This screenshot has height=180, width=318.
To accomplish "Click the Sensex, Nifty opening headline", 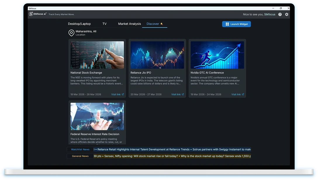I will [x=141, y=156].
